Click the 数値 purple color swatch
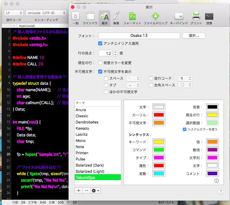230x205 pixels. [212, 150]
